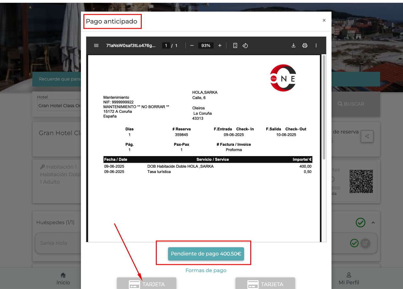Click the 93% zoom level field
Viewport: 403px width, 289px height.
click(x=206, y=45)
